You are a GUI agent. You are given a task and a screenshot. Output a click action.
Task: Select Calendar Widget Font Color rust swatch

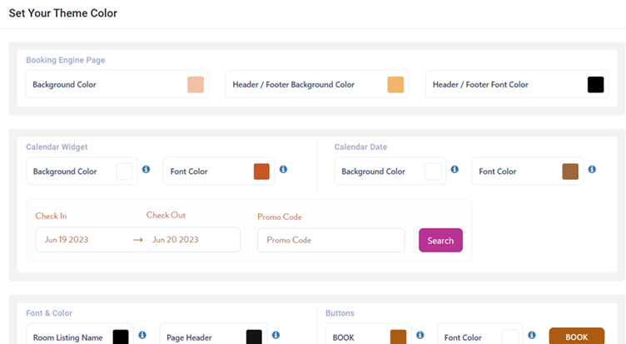tap(261, 172)
